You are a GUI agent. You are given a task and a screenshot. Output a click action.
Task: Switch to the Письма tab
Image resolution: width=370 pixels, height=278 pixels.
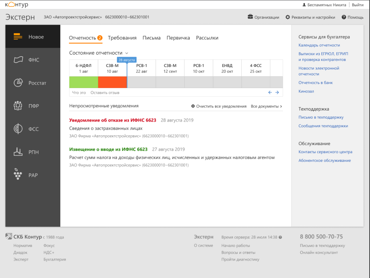pyautogui.click(x=151, y=38)
